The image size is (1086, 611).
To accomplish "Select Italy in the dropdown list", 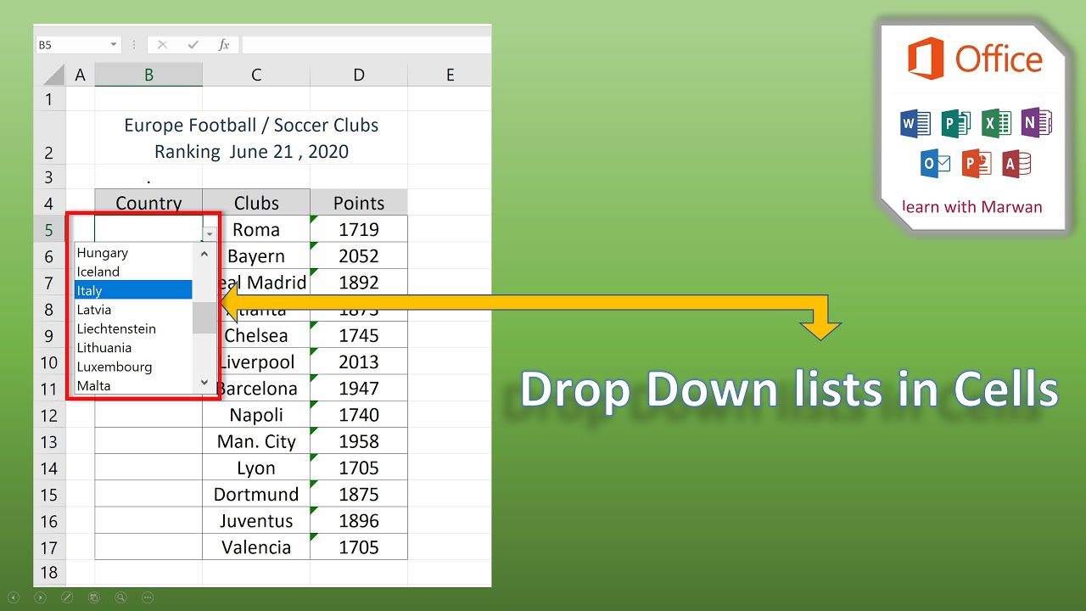I will (133, 290).
